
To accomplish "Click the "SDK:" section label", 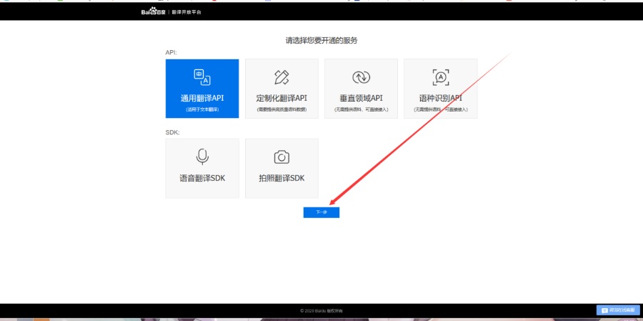I will click(172, 132).
